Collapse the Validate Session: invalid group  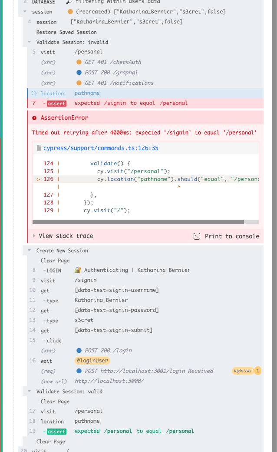pos(30,43)
